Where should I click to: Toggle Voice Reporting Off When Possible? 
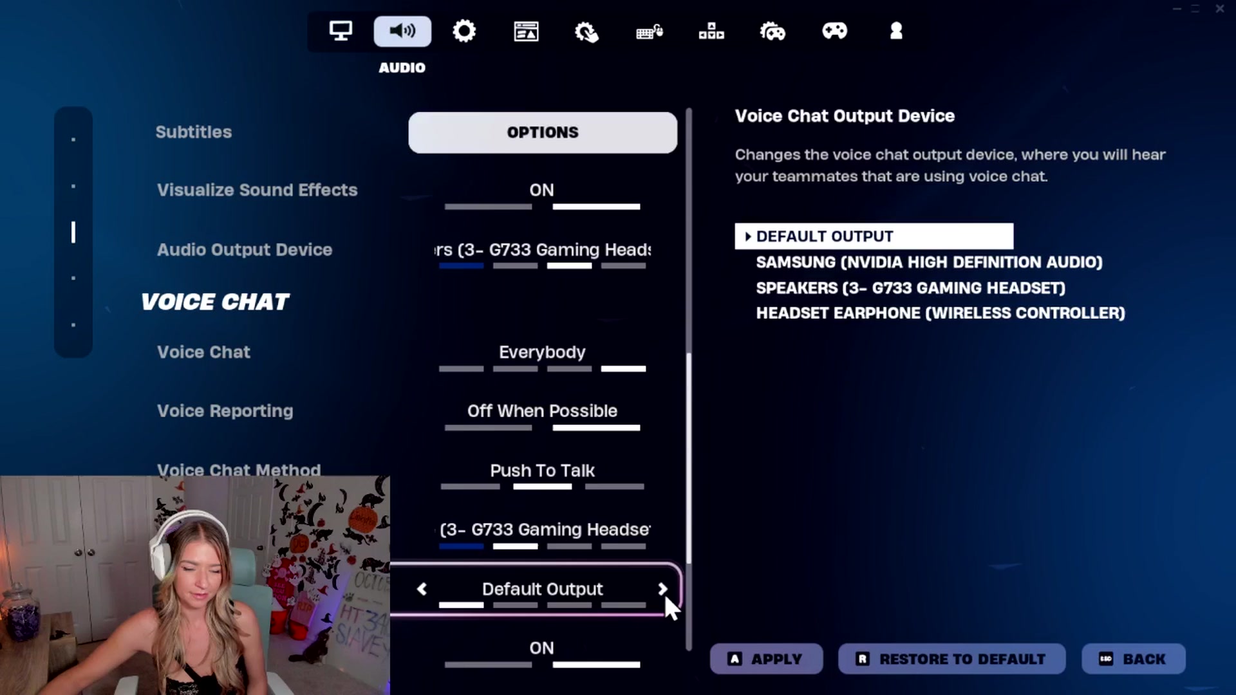pyautogui.click(x=542, y=416)
